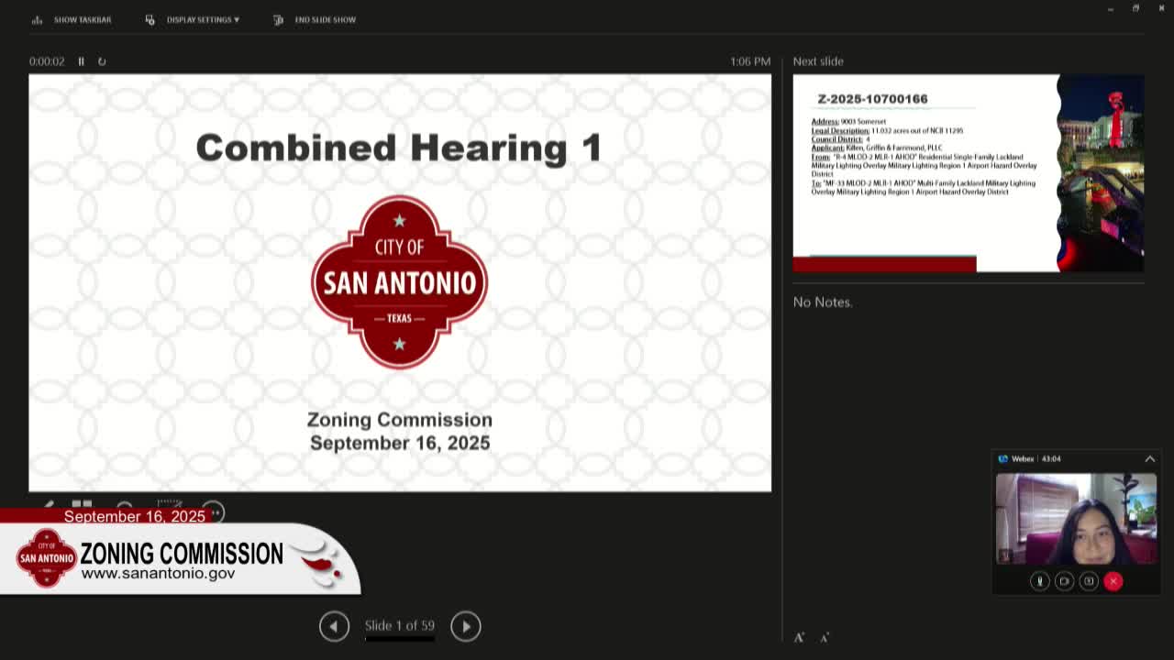This screenshot has width=1174, height=660.
Task: Click the 'Combined Hearing 1' slide title
Action: [x=399, y=148]
